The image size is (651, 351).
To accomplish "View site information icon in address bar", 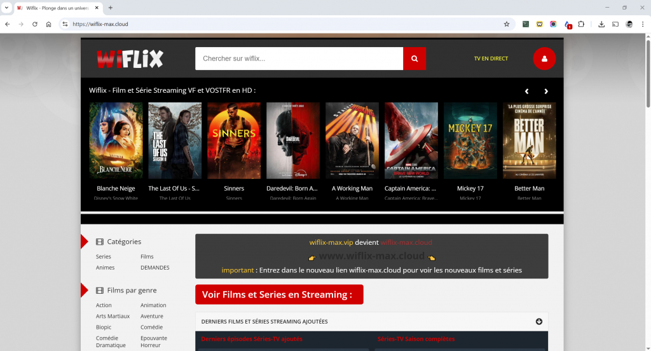I will coord(65,24).
